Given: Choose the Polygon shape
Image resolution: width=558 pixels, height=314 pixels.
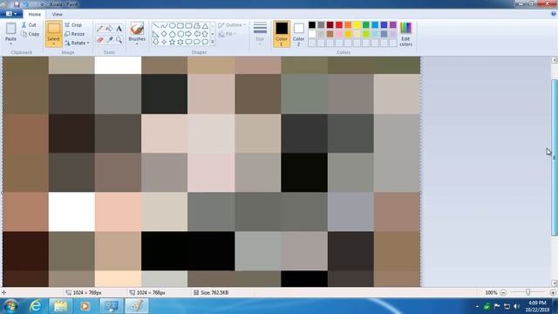Looking at the screenshot, I should (x=197, y=25).
